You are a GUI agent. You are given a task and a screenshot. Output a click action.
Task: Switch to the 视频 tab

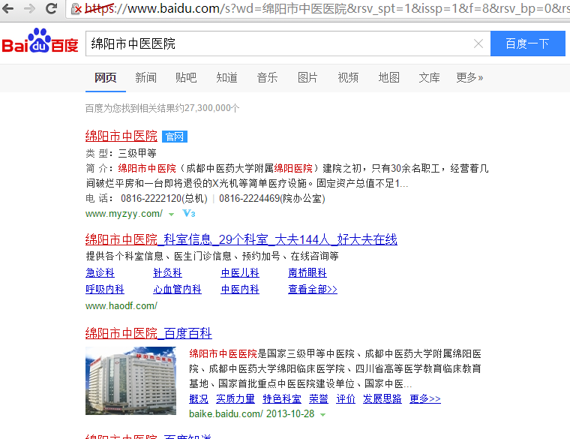(348, 77)
